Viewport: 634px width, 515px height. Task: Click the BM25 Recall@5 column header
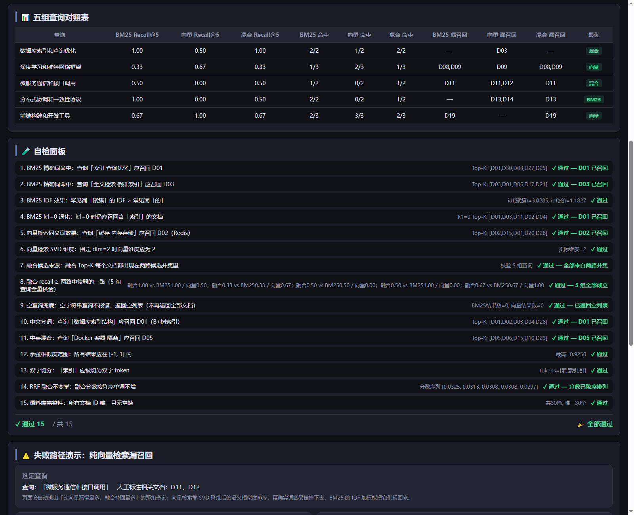pos(137,35)
